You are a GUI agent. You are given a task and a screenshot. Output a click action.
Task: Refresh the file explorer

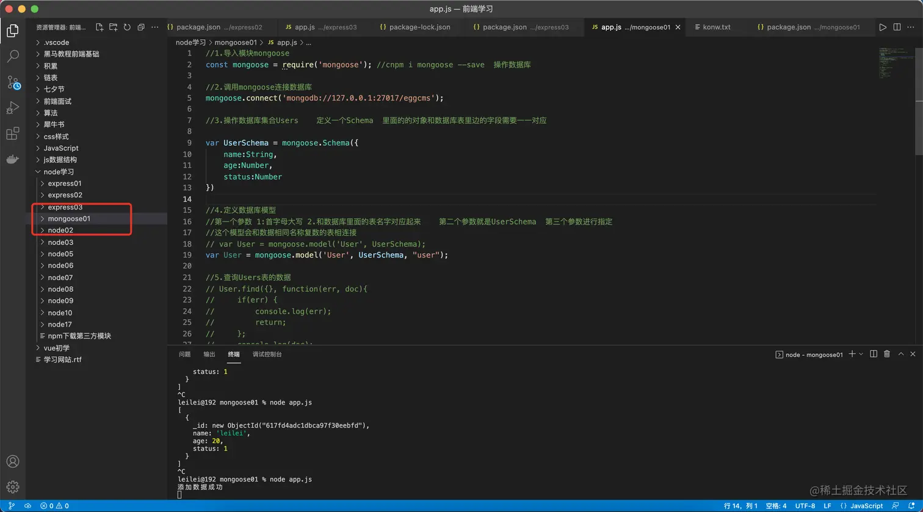tap(127, 27)
